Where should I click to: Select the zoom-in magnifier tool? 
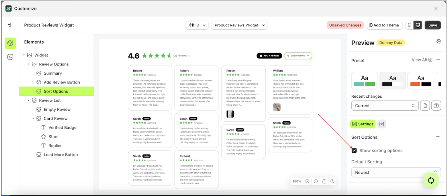click(308, 181)
